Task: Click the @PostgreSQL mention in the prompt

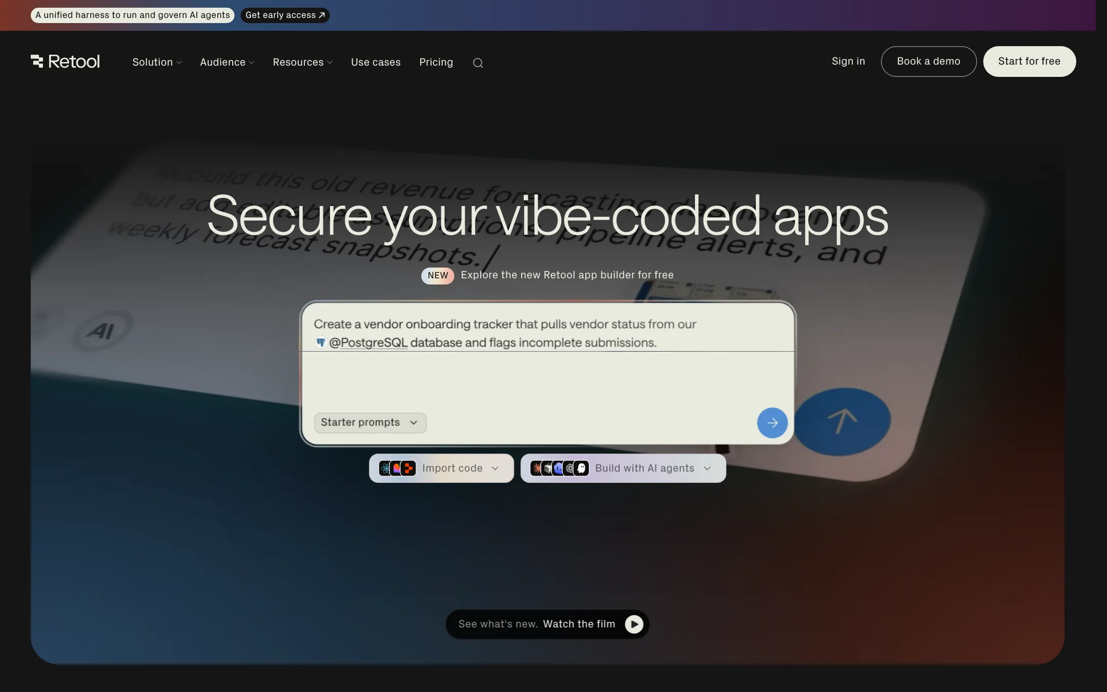Action: click(368, 342)
